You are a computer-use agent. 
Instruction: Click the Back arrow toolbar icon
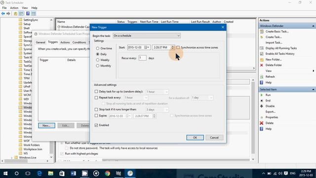(3, 13)
